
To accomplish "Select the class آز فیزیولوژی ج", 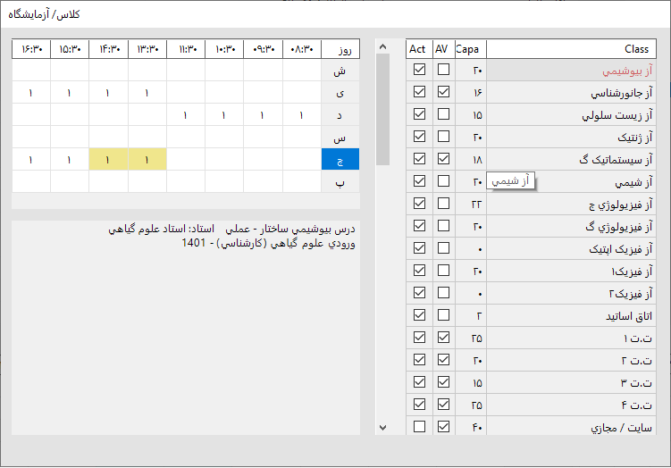I will [572, 204].
